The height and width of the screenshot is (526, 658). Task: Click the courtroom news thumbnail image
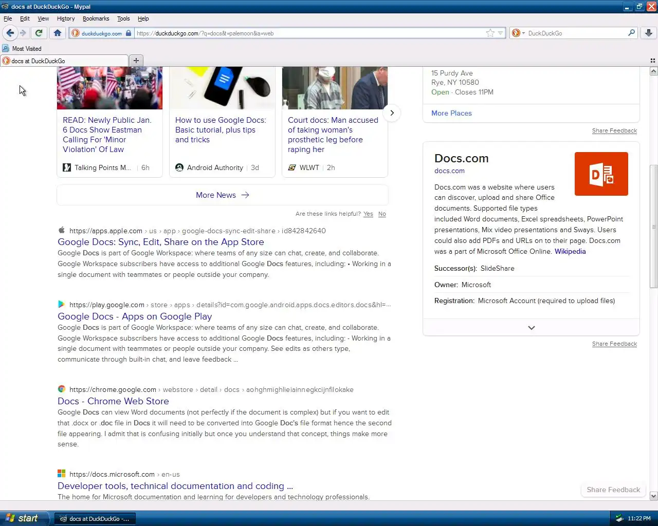[x=335, y=88]
